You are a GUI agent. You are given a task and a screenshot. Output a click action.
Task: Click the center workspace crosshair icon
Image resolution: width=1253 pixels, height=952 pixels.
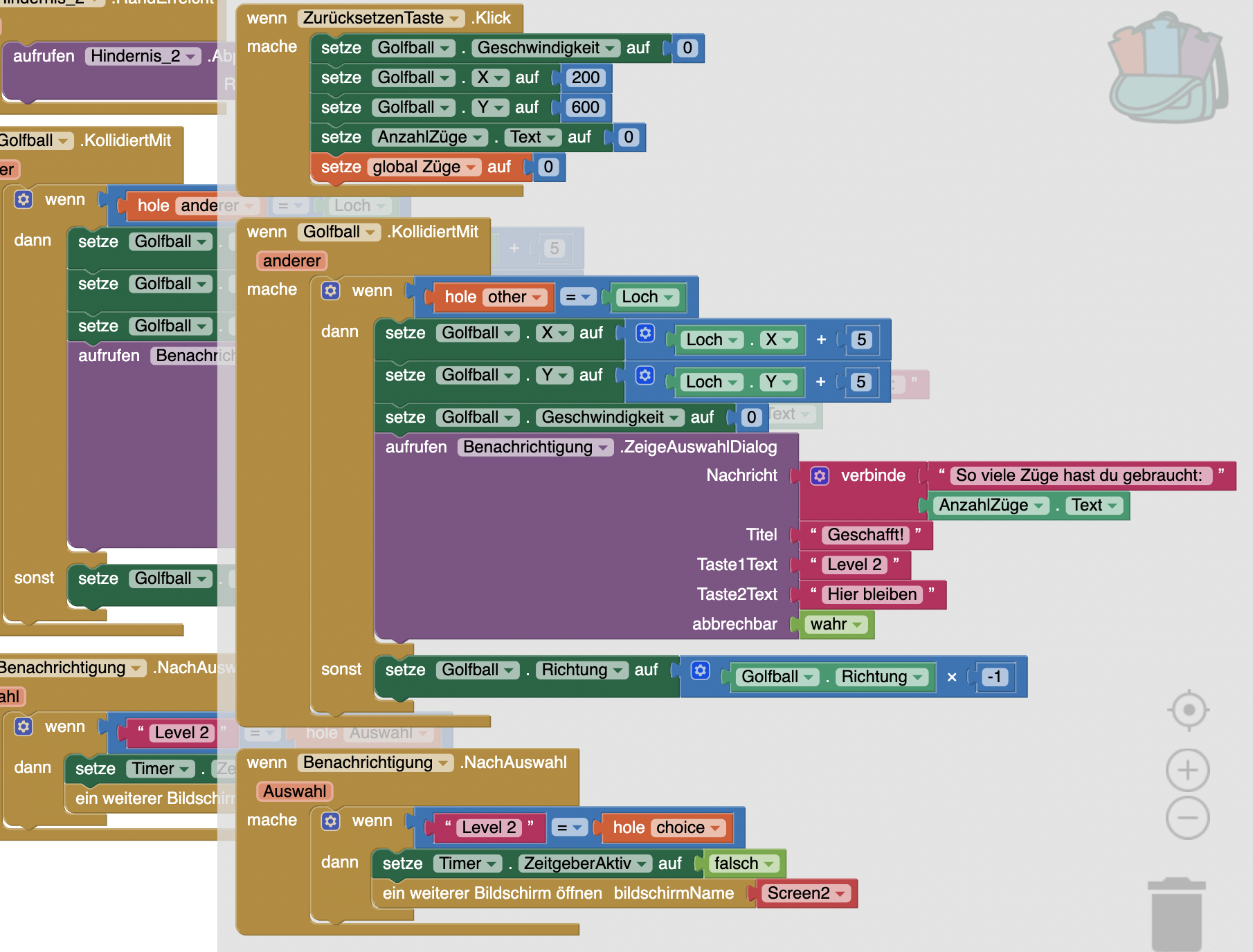click(1188, 710)
